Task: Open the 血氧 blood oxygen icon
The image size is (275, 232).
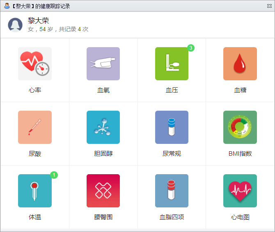Action: coord(103,64)
